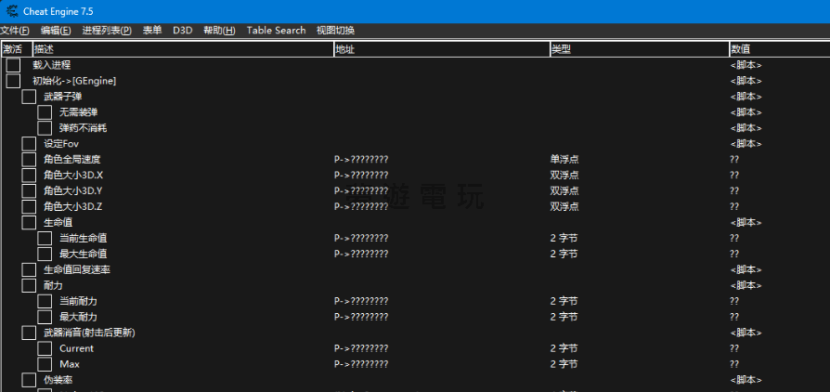The image size is (830, 392).
Task: Toggle the 武器子弹 checkbox
Action: 29,97
